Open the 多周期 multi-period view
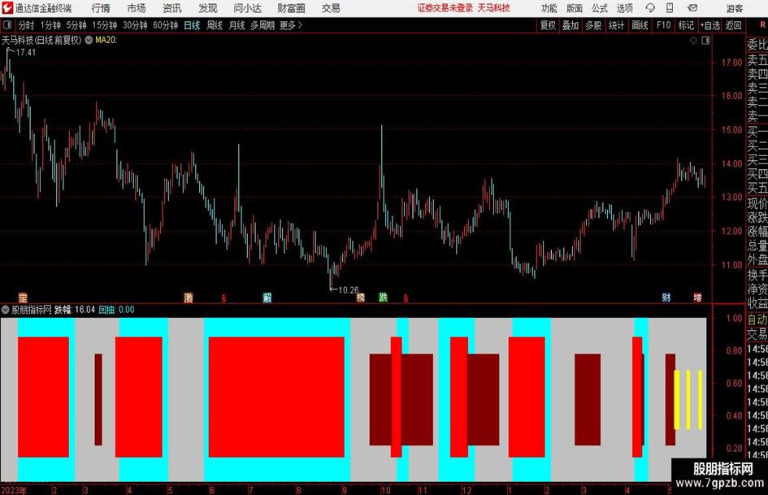Viewport: 768px width, 495px height. click(263, 25)
